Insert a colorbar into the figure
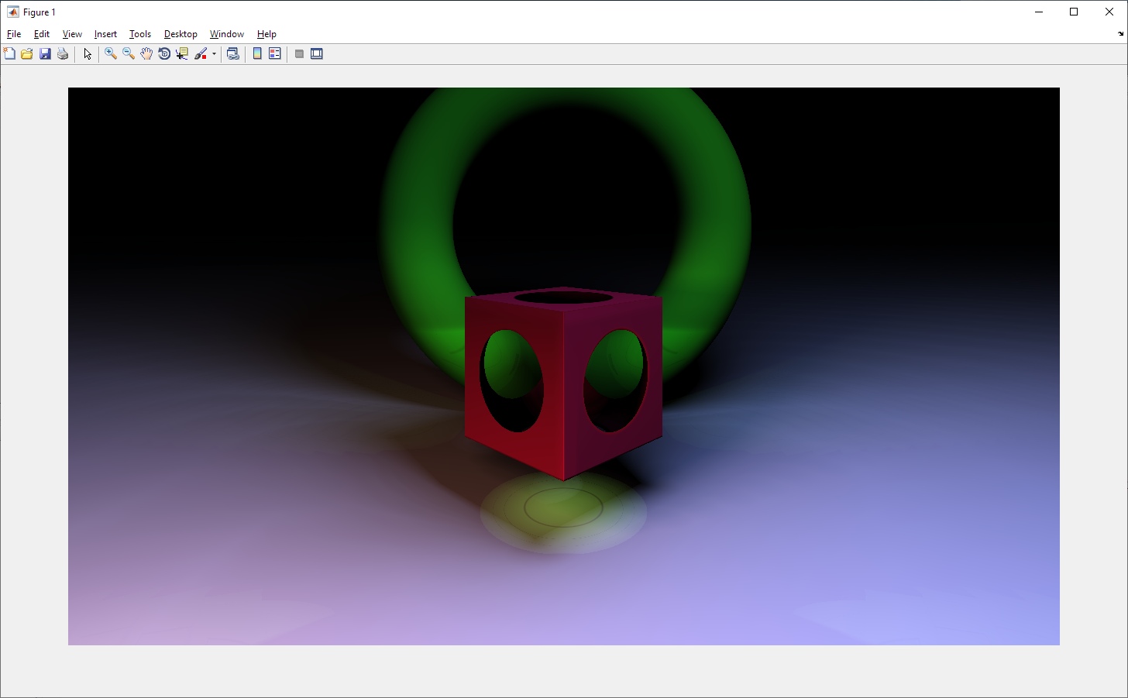 [256, 53]
